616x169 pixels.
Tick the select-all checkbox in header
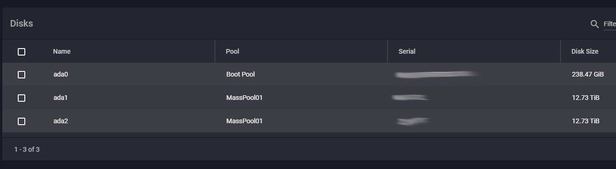(x=22, y=52)
